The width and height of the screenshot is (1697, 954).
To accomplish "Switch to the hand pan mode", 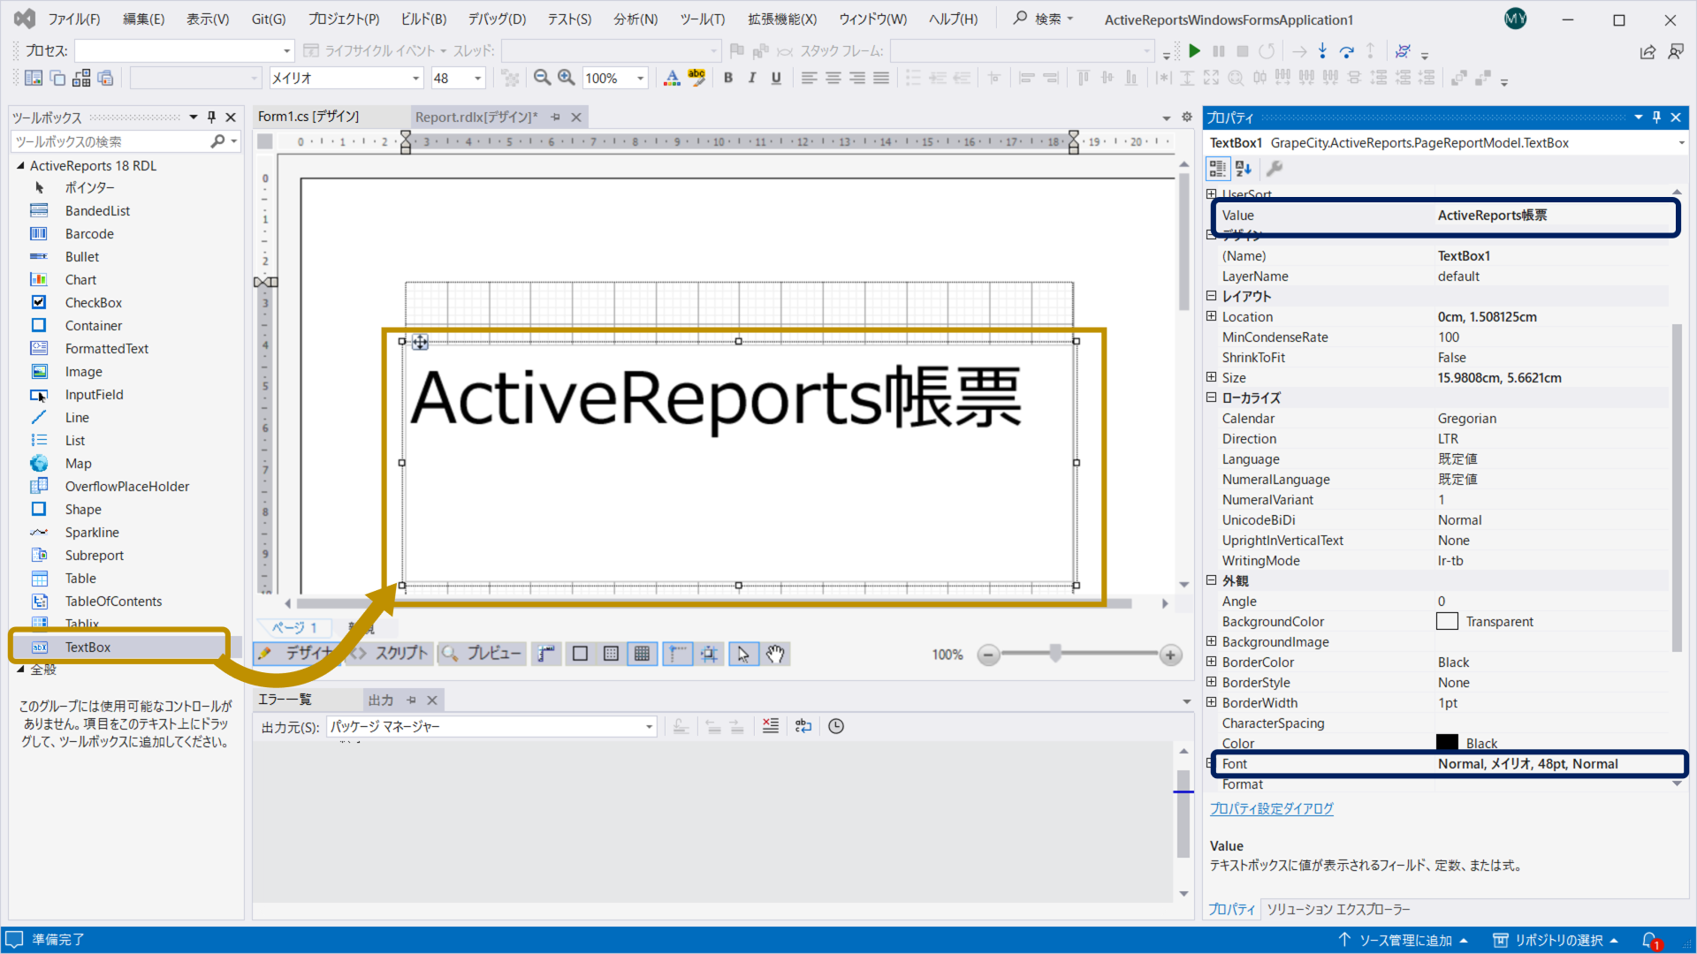I will coord(775,654).
